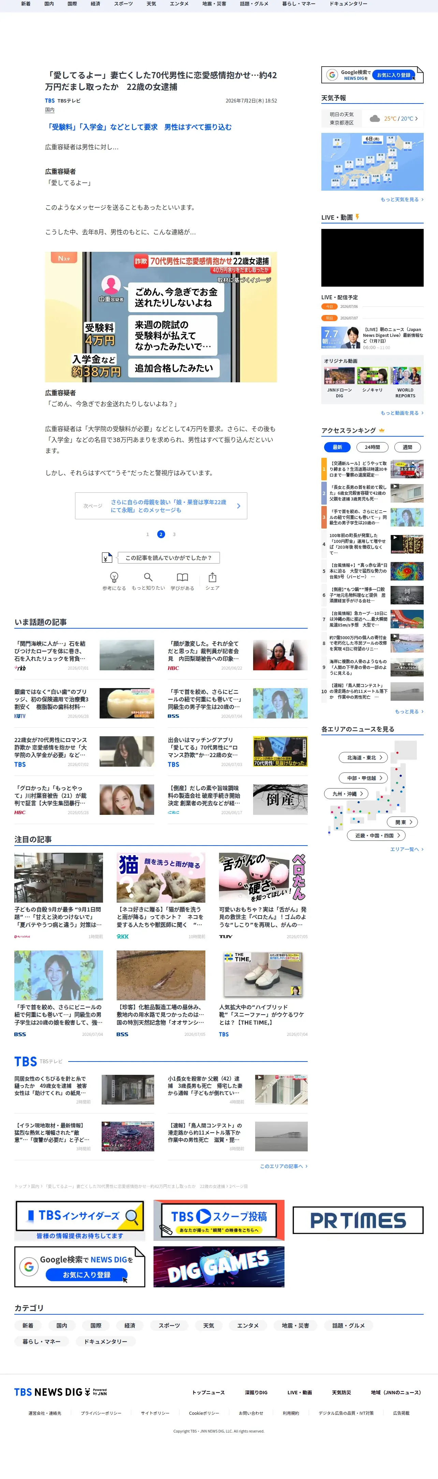This screenshot has width=438, height=1479.
Task: Share the article with the シェア icon
Action: [x=212, y=577]
